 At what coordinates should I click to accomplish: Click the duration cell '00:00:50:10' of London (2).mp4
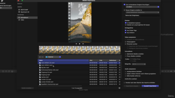coord(113,79)
